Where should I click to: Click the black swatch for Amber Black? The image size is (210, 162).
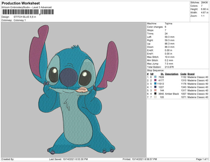pos(155,94)
